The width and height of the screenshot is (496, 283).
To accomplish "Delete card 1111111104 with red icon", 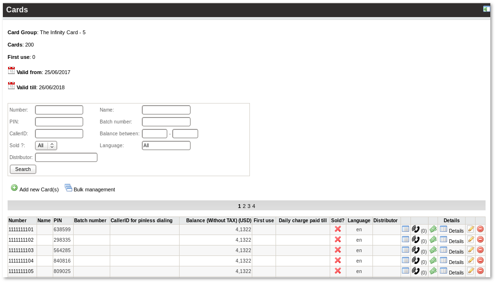I will pos(480,260).
